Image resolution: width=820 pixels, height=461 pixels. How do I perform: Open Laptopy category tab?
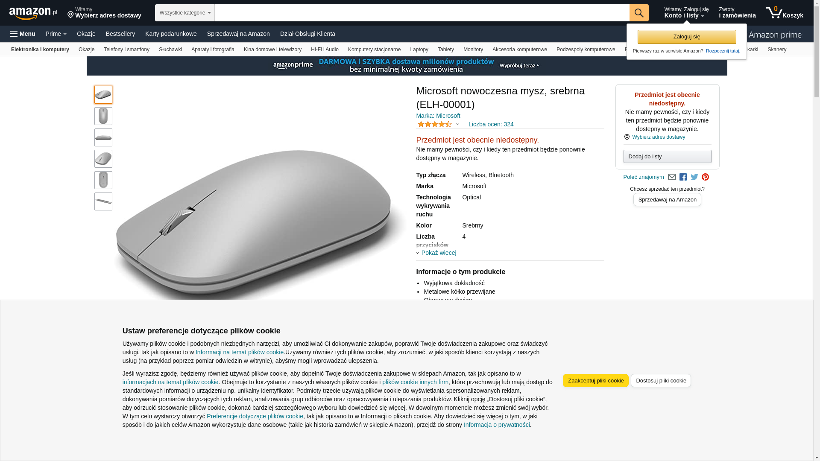click(419, 50)
